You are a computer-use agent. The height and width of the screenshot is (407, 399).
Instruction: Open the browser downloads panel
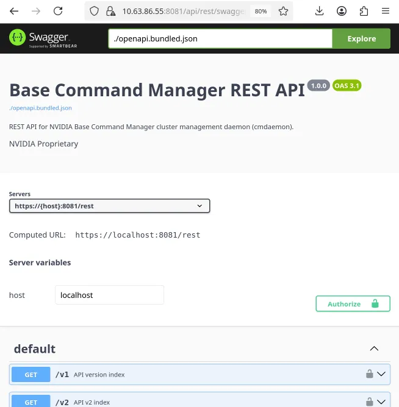[x=319, y=11]
